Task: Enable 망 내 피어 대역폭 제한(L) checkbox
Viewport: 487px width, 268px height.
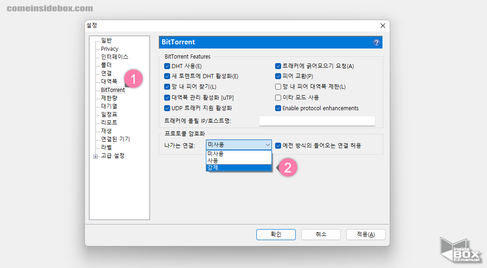Action: coord(278,87)
